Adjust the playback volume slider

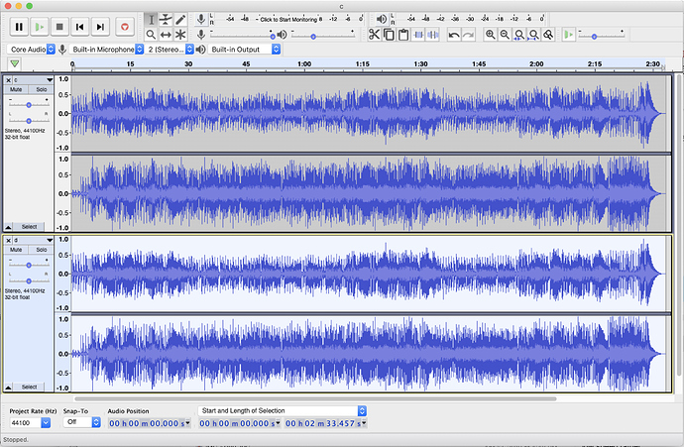click(x=322, y=35)
